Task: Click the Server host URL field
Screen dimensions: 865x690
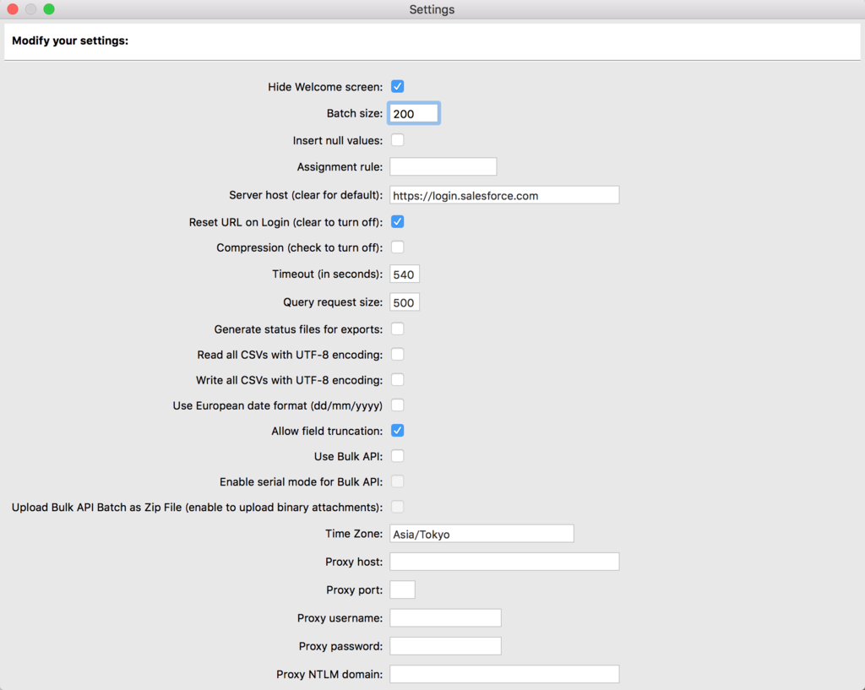Action: tap(504, 195)
